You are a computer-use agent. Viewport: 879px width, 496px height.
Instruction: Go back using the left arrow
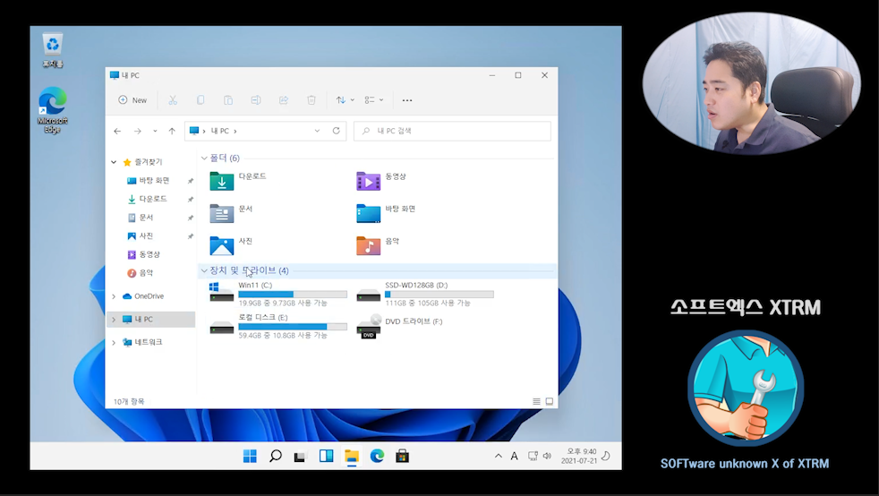[117, 131]
